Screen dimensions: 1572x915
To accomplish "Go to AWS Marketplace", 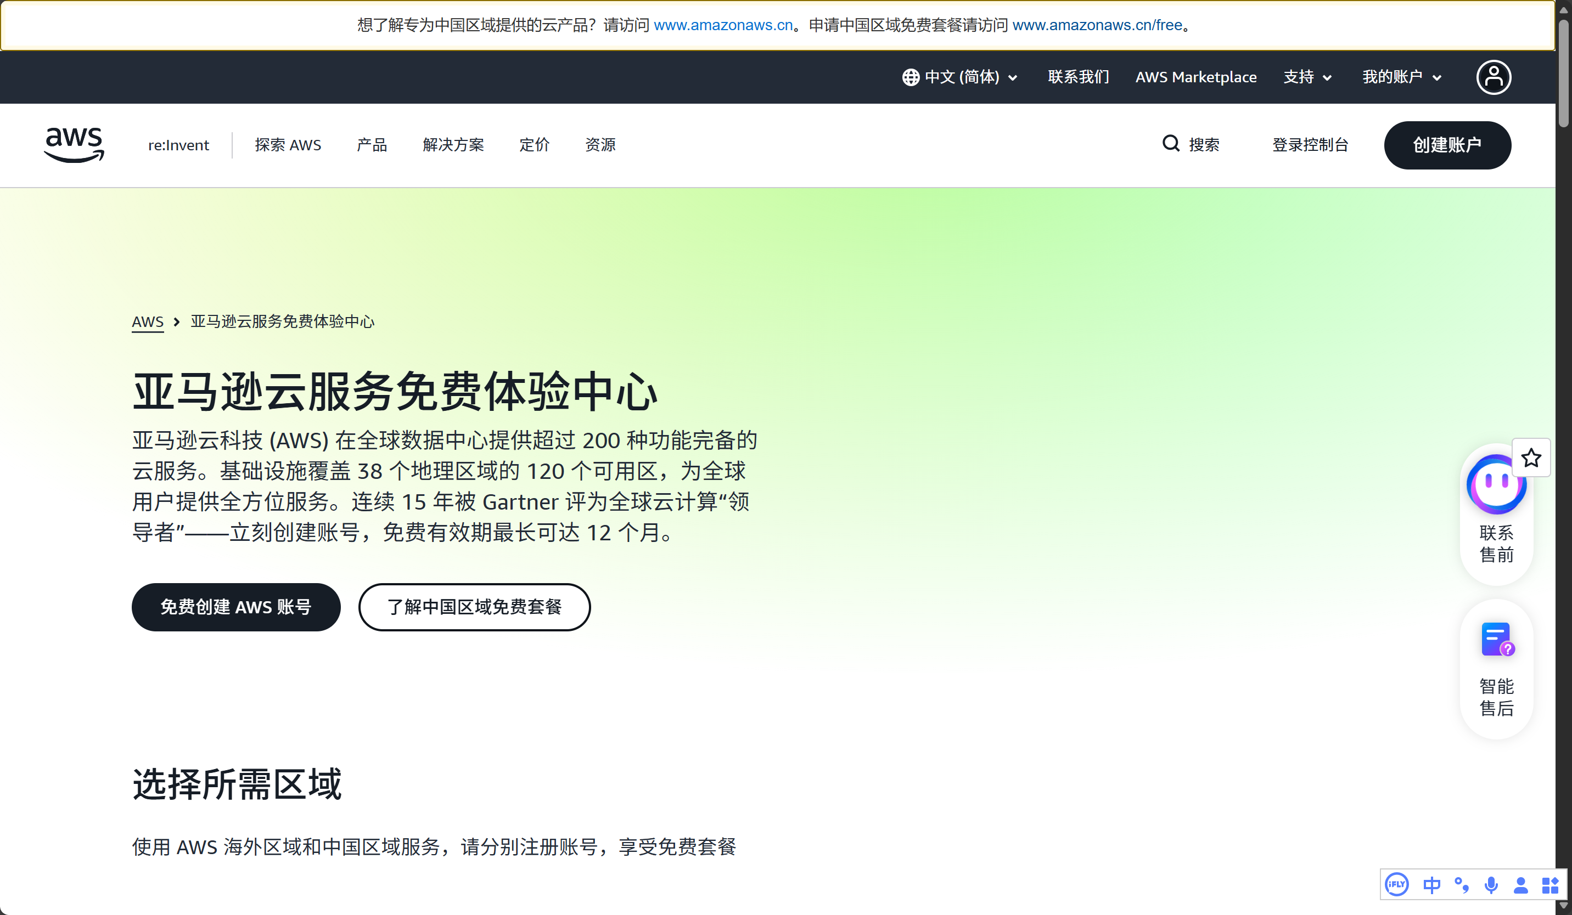I will 1196,77.
